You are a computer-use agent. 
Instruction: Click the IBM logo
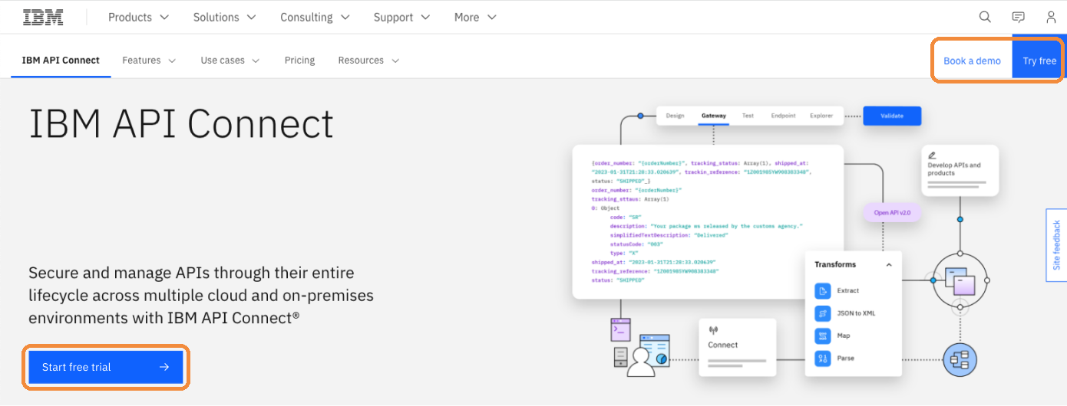43,17
